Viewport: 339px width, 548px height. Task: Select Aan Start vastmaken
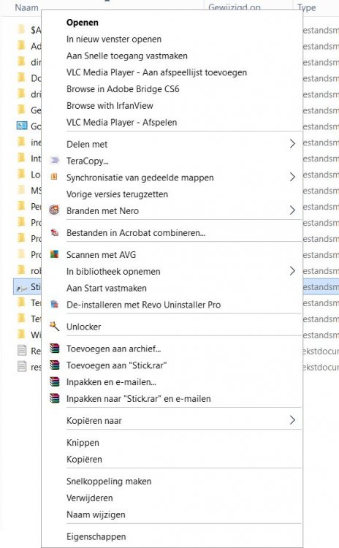click(x=107, y=288)
